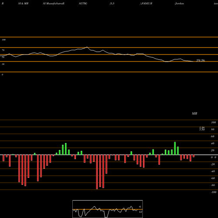The height and width of the screenshot is (218, 218).
Task: Open the mini oscillator chart thumbnail
Action: point(108,209)
